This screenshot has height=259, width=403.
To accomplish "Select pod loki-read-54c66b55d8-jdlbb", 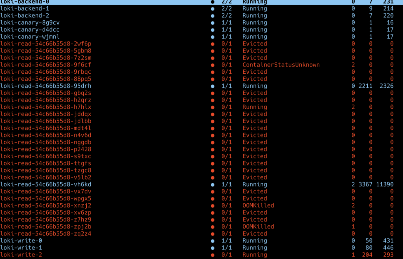I will tap(46, 121).
